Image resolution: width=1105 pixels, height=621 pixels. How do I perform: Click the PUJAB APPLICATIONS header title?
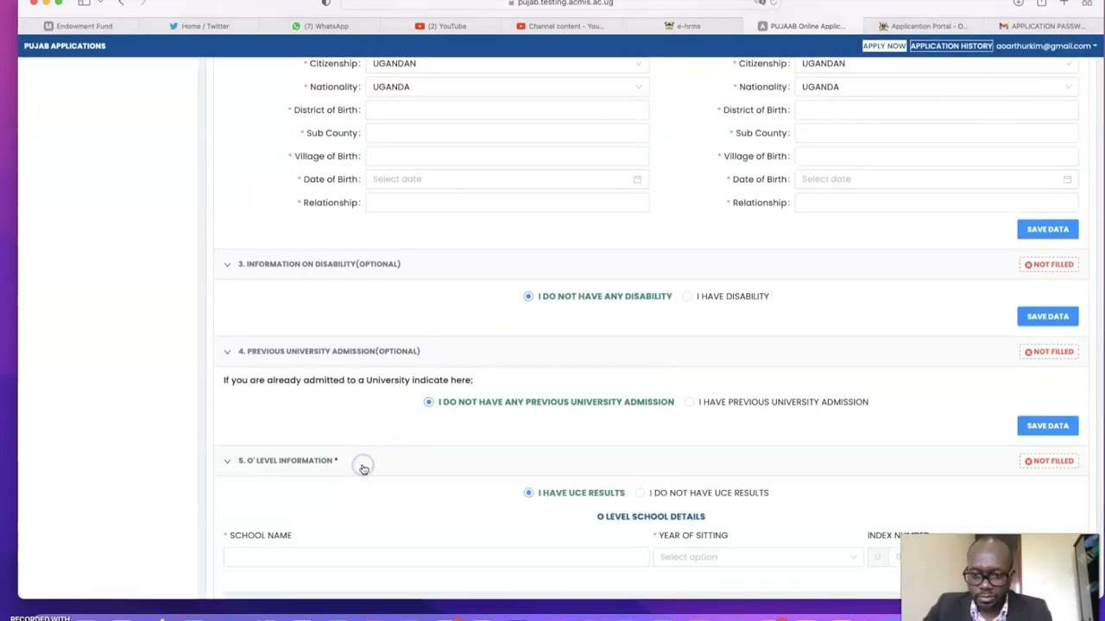[x=65, y=46]
